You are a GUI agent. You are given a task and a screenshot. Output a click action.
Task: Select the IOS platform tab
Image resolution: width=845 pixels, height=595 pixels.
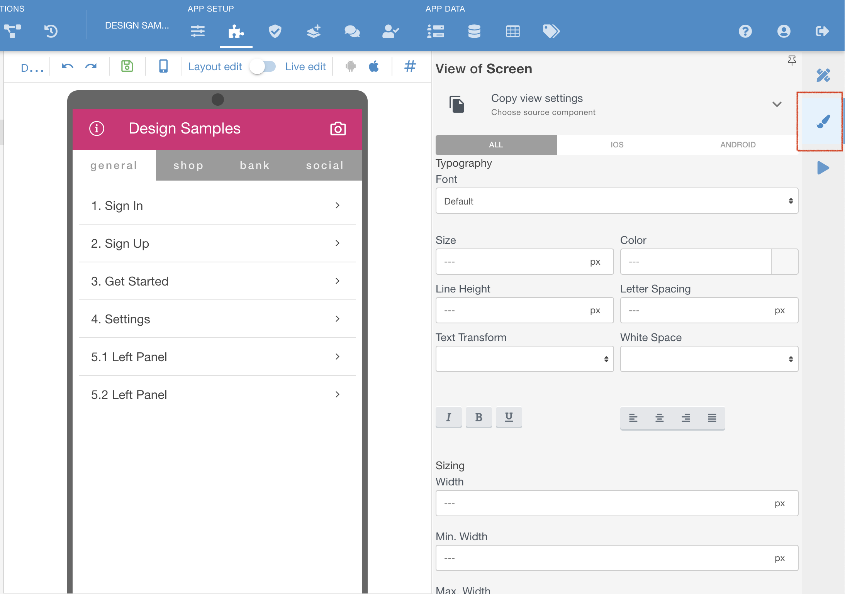tap(617, 145)
